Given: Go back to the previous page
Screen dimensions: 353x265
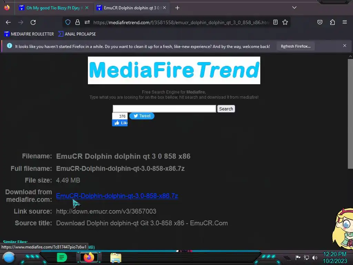Looking at the screenshot, I should (x=8, y=22).
